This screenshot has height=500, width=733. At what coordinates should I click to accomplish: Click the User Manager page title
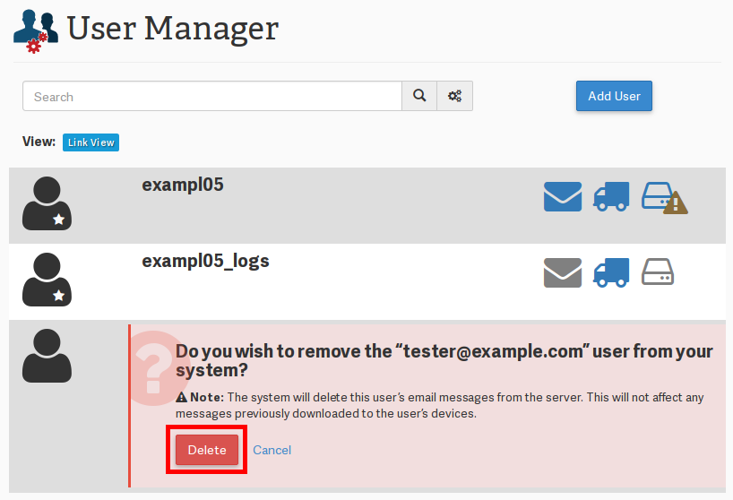(x=173, y=29)
